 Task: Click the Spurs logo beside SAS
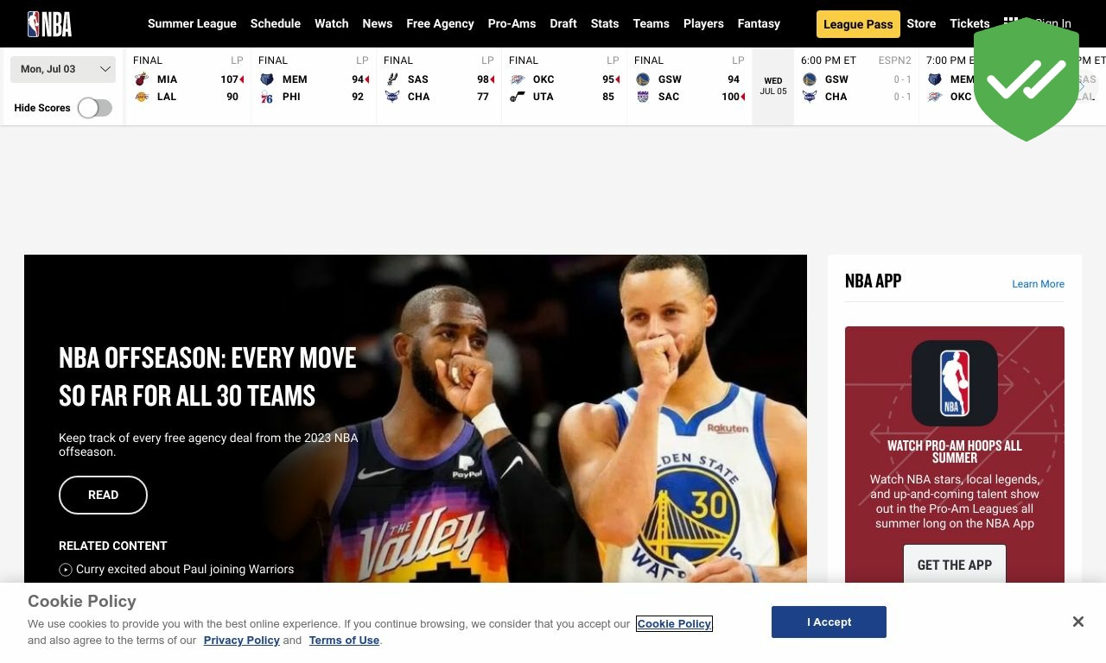click(392, 79)
